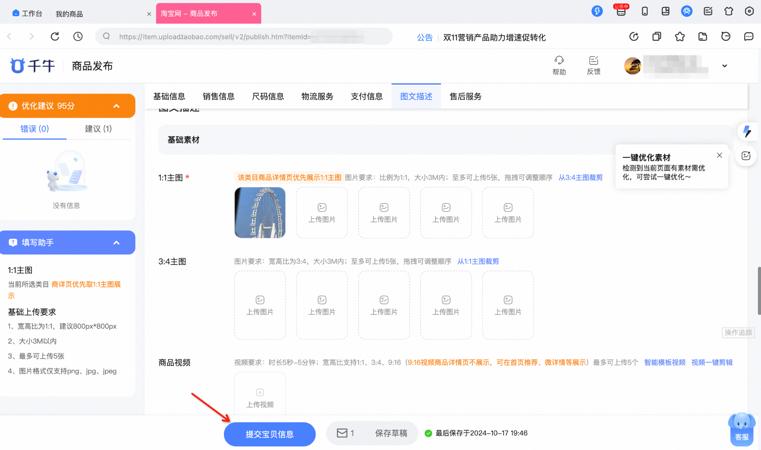Reload the page with the refresh icon
Screen dimensions: 761x450
pyautogui.click(x=55, y=37)
